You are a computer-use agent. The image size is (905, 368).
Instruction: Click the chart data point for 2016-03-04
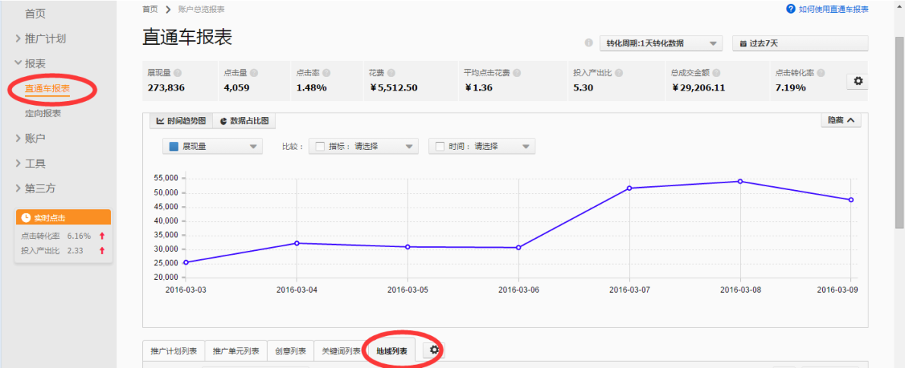click(x=297, y=243)
